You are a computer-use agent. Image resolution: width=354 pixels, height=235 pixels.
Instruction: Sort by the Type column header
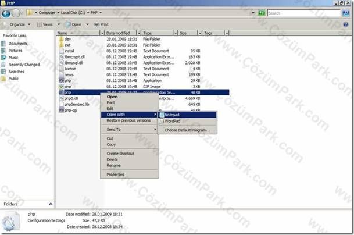(158, 33)
